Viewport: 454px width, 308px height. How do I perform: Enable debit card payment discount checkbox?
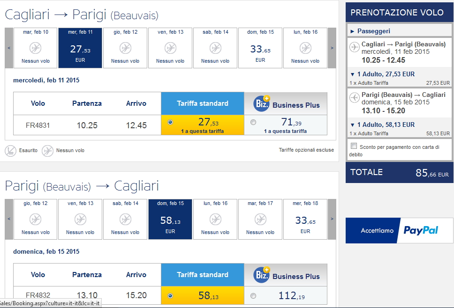coord(354,146)
